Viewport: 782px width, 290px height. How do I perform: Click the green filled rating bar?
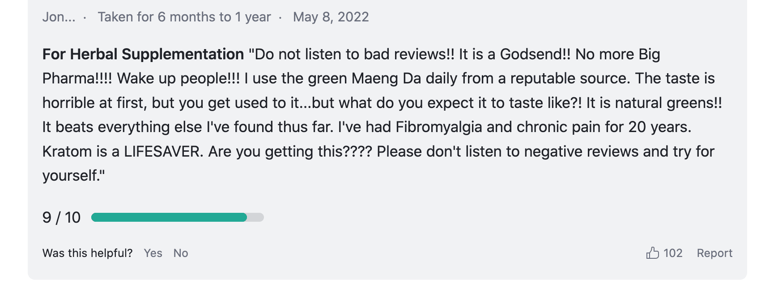pos(169,217)
